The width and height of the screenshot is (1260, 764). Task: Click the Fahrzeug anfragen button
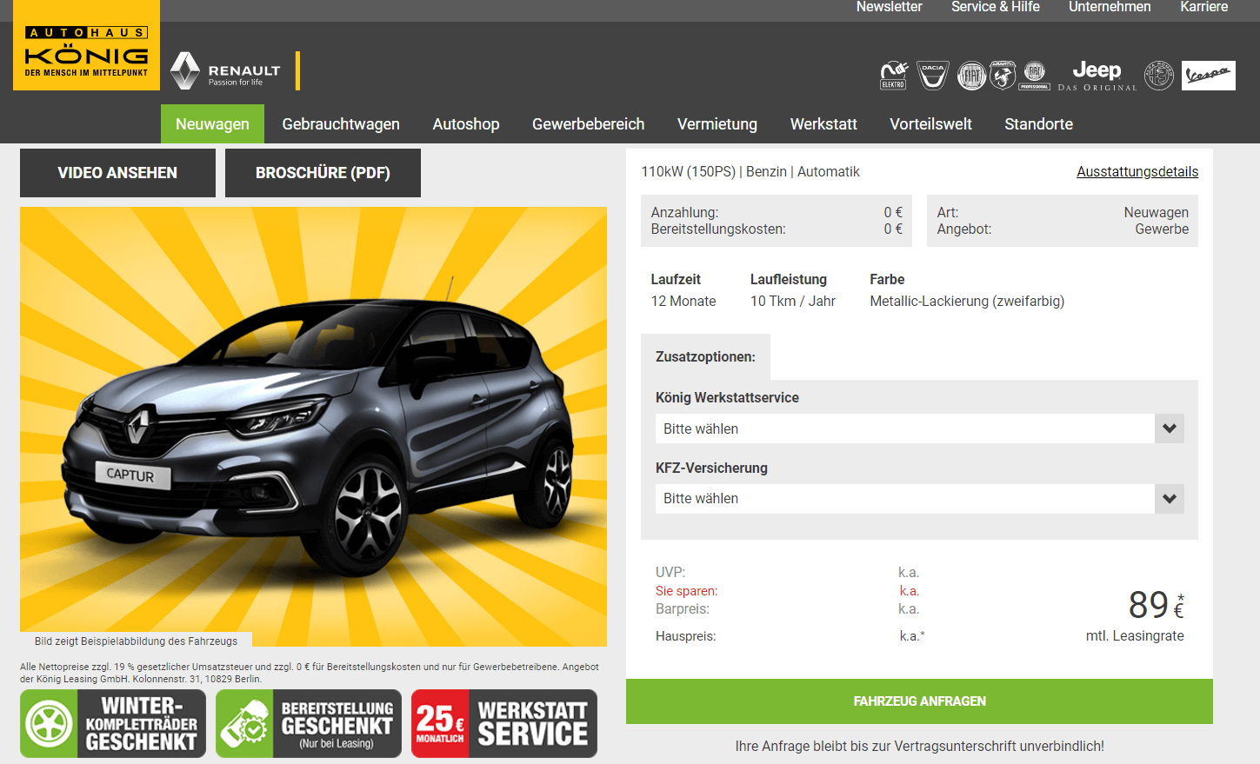[x=919, y=701]
